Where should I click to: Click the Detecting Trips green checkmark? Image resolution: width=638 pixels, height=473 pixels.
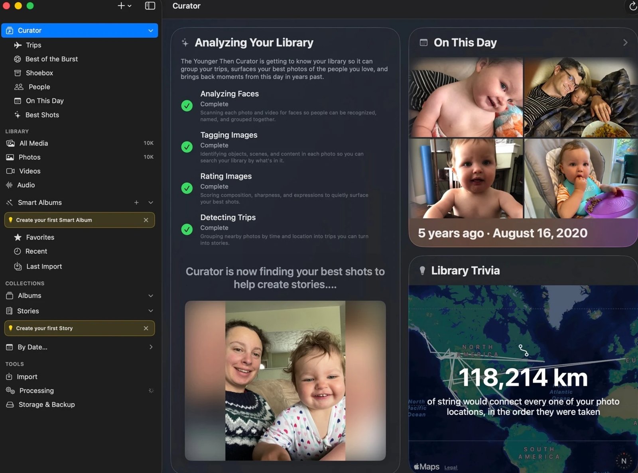pos(187,229)
